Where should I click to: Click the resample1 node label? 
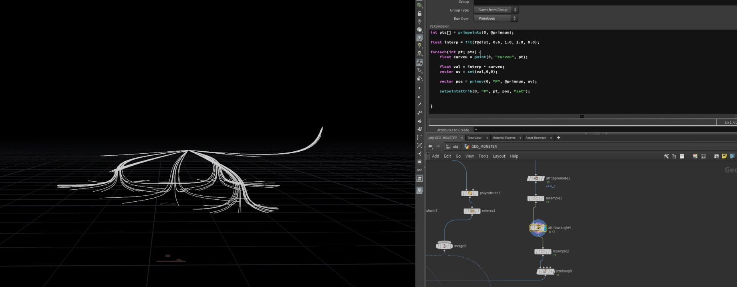[554, 198]
